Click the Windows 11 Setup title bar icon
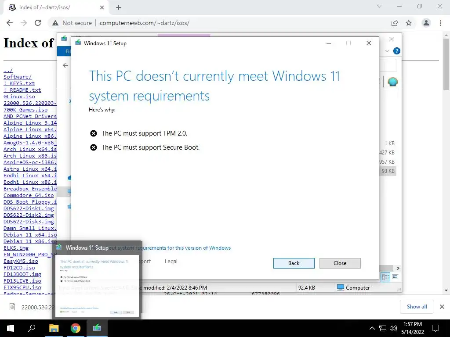This screenshot has height=337, width=450. [x=78, y=43]
